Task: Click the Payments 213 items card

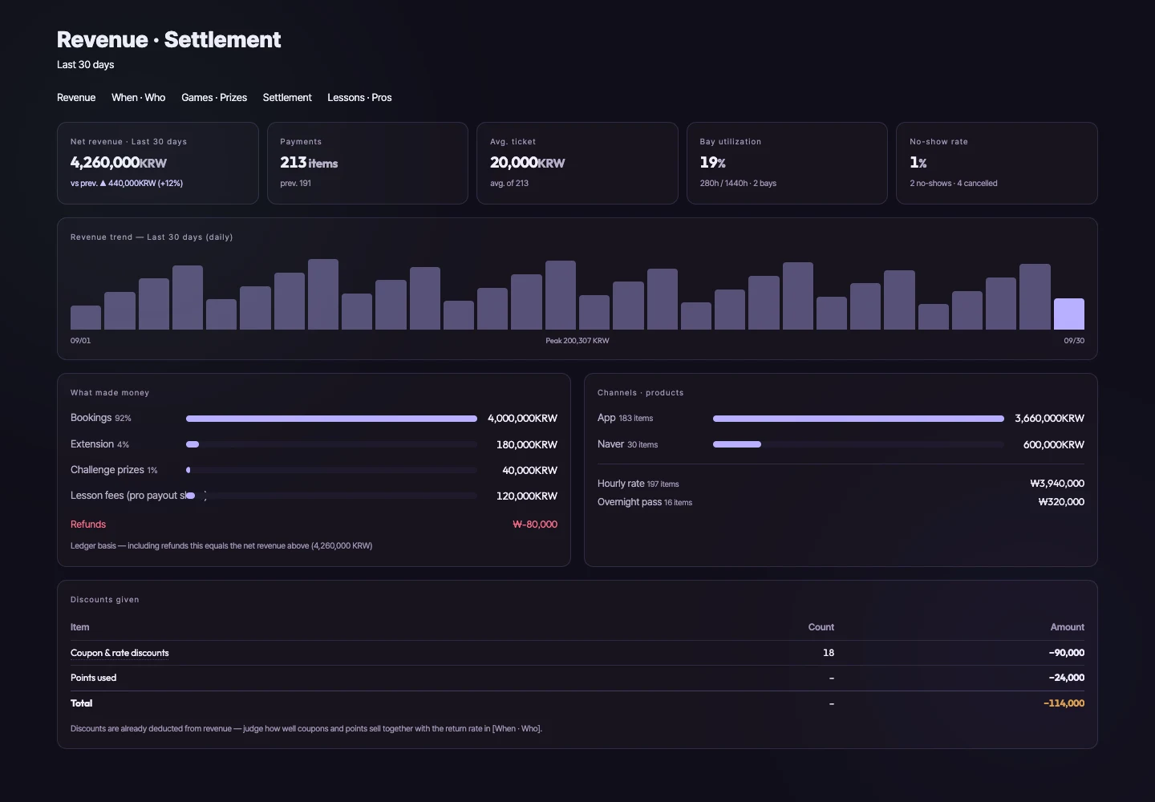Action: point(367,163)
